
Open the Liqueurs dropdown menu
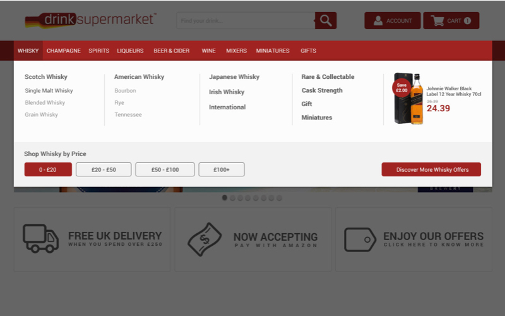(x=130, y=51)
